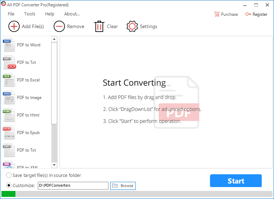Screen dimensions: 274x199
Task: Click the Add File(s) label
Action: (x=33, y=26)
